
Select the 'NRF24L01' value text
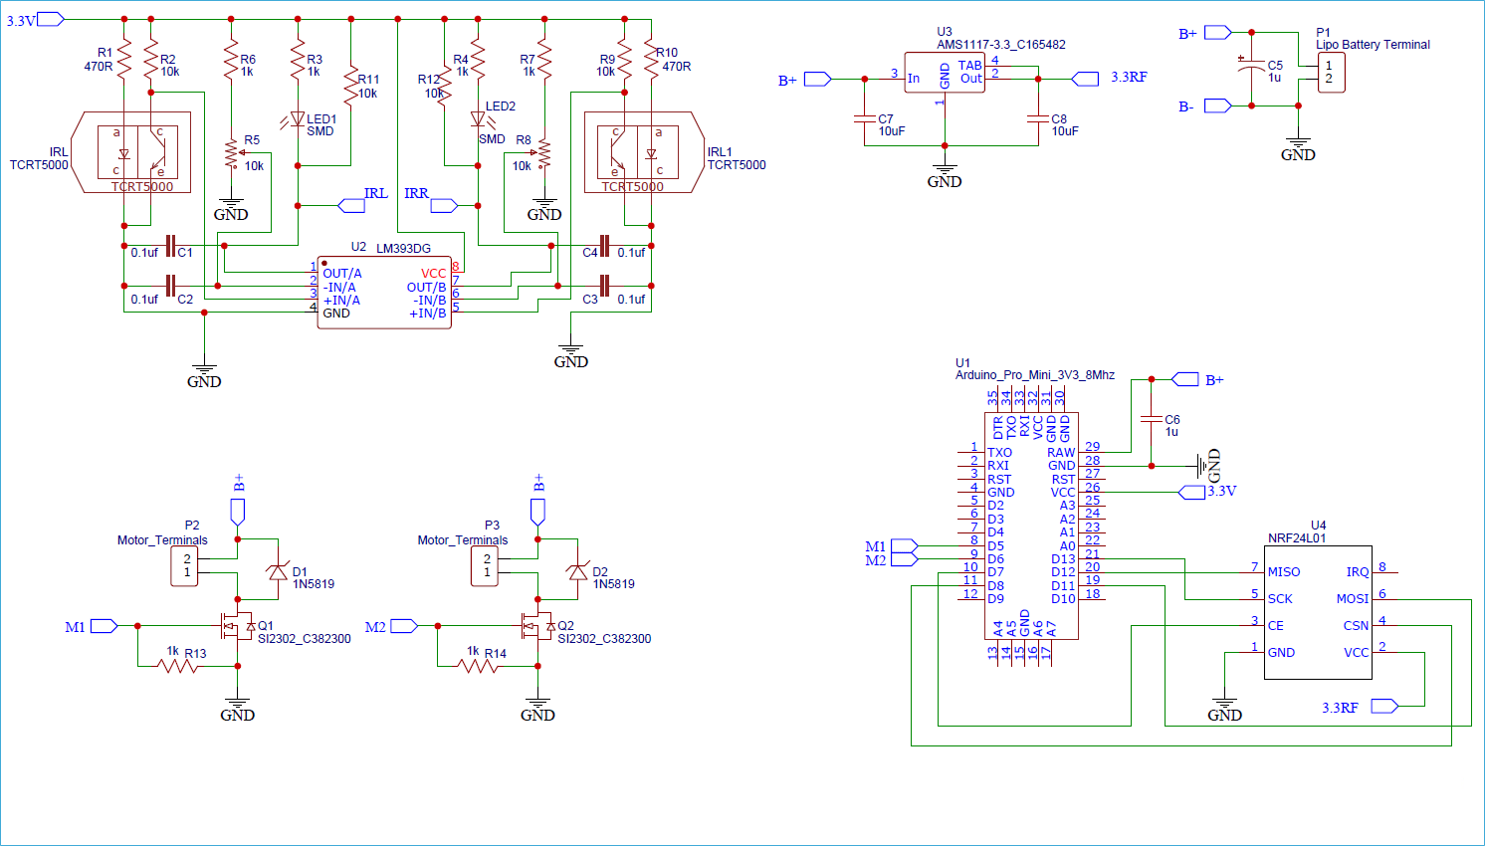coord(1297,538)
